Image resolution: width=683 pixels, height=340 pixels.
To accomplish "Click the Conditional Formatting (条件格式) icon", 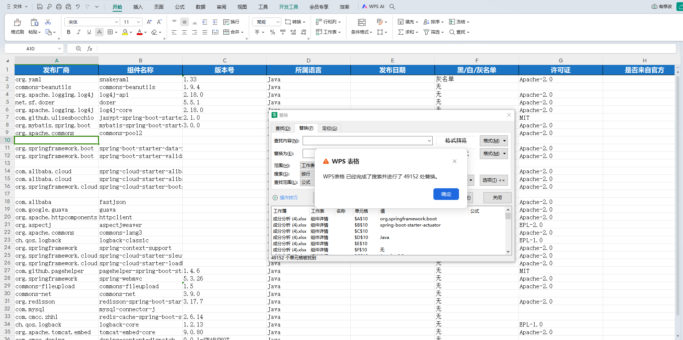I will 362,22.
